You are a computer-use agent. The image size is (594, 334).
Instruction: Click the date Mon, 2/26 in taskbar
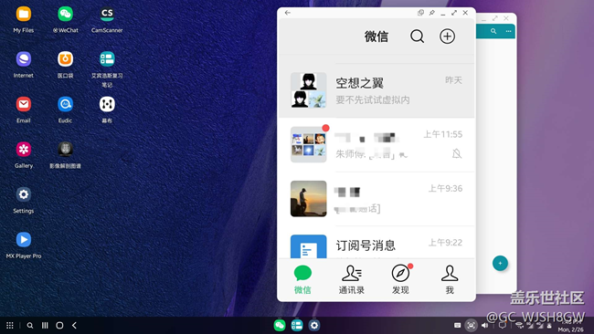click(x=570, y=329)
